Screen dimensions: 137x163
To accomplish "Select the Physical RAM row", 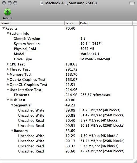I will tap(66, 49).
